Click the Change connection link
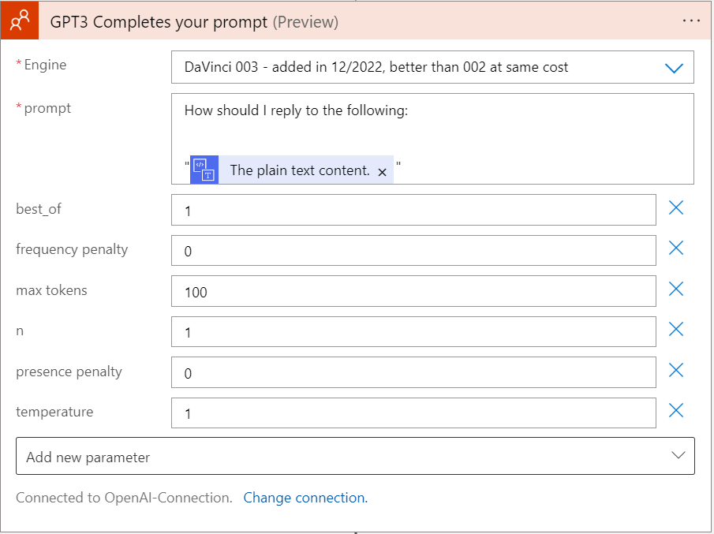Viewport: 714px width, 534px height. pyautogui.click(x=305, y=498)
